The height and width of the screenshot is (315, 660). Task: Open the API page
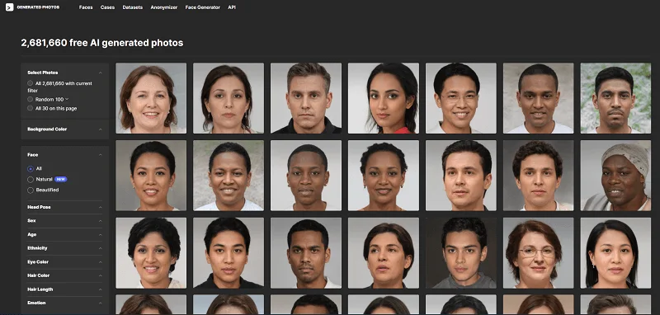(232, 7)
